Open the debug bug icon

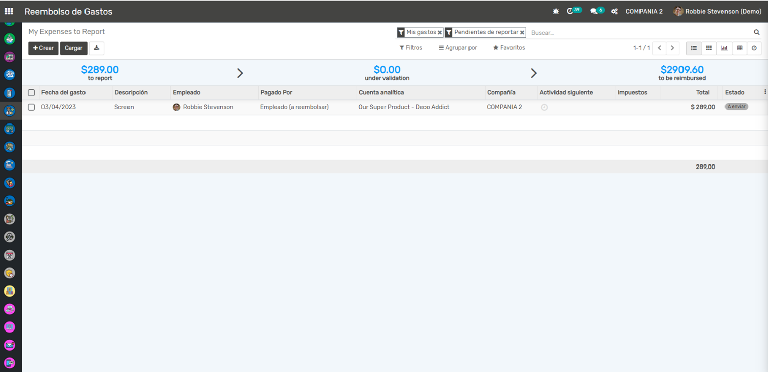tap(556, 11)
